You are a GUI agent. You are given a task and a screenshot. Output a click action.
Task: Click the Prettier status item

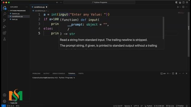[180, 106]
